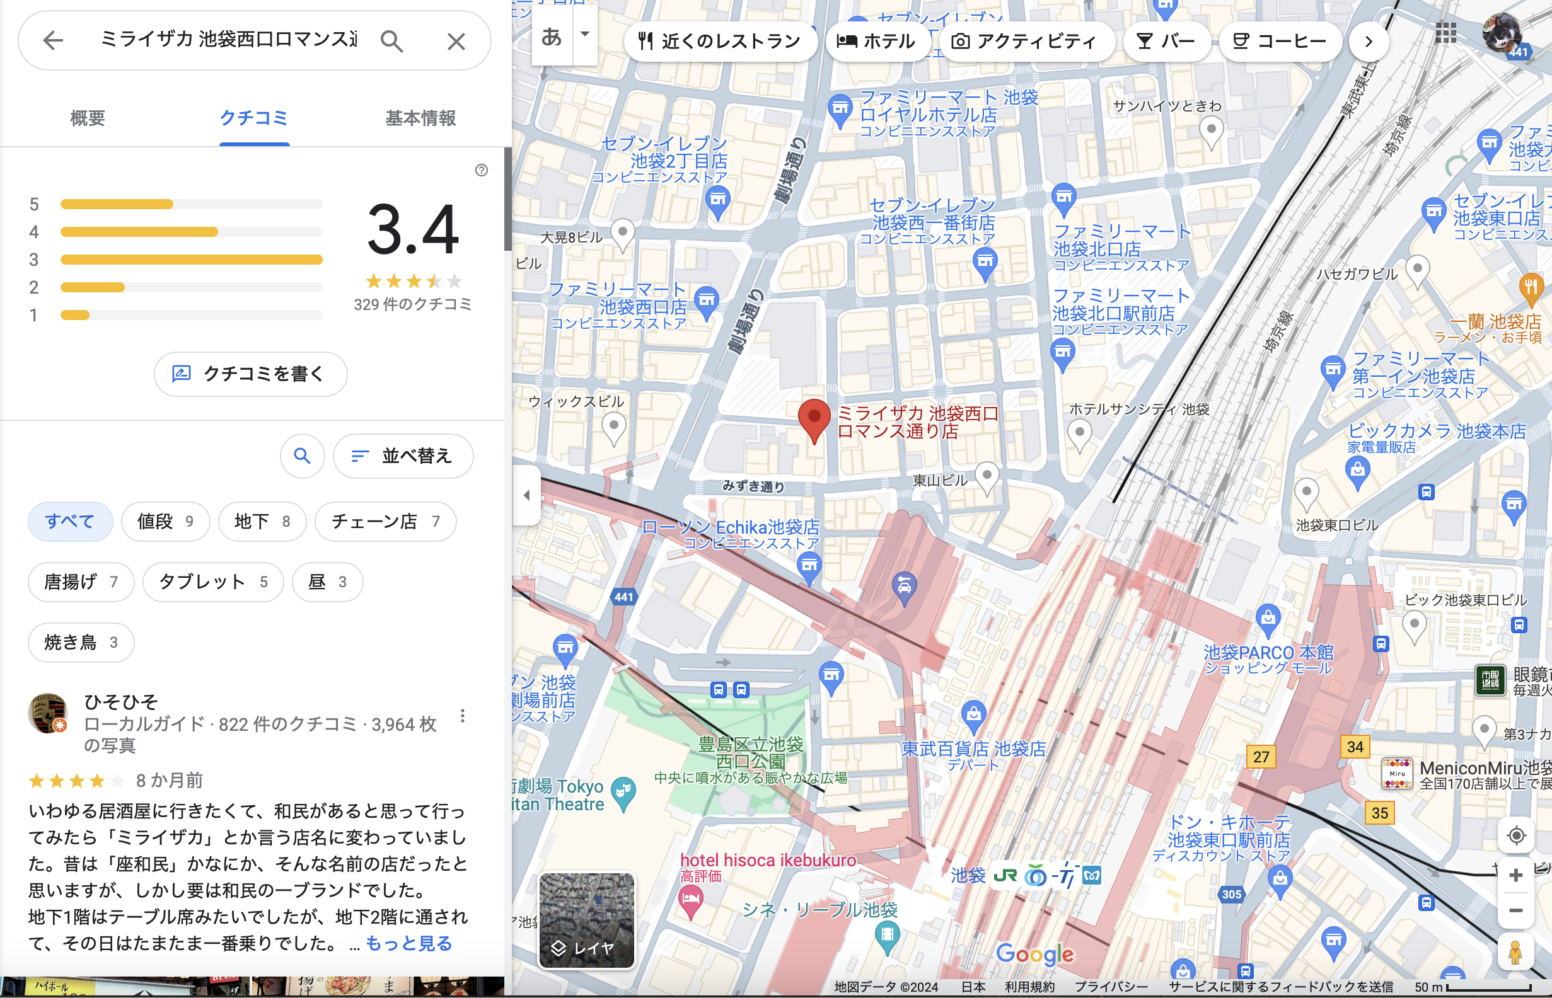
Task: Search for コーヒー nearby
Action: [1280, 42]
